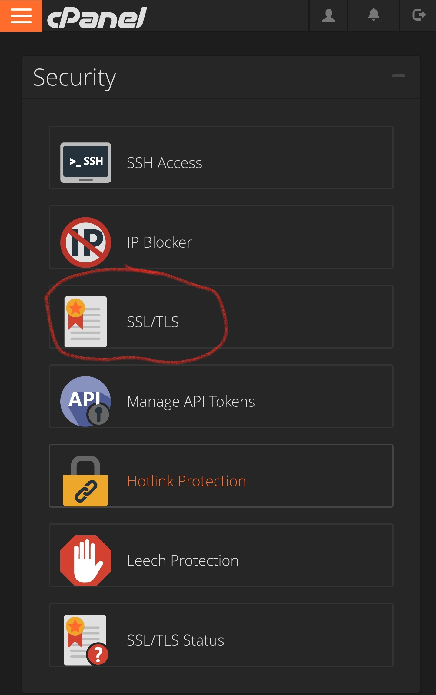
Task: Click the IP Blocker prohibited icon
Action: (86, 242)
